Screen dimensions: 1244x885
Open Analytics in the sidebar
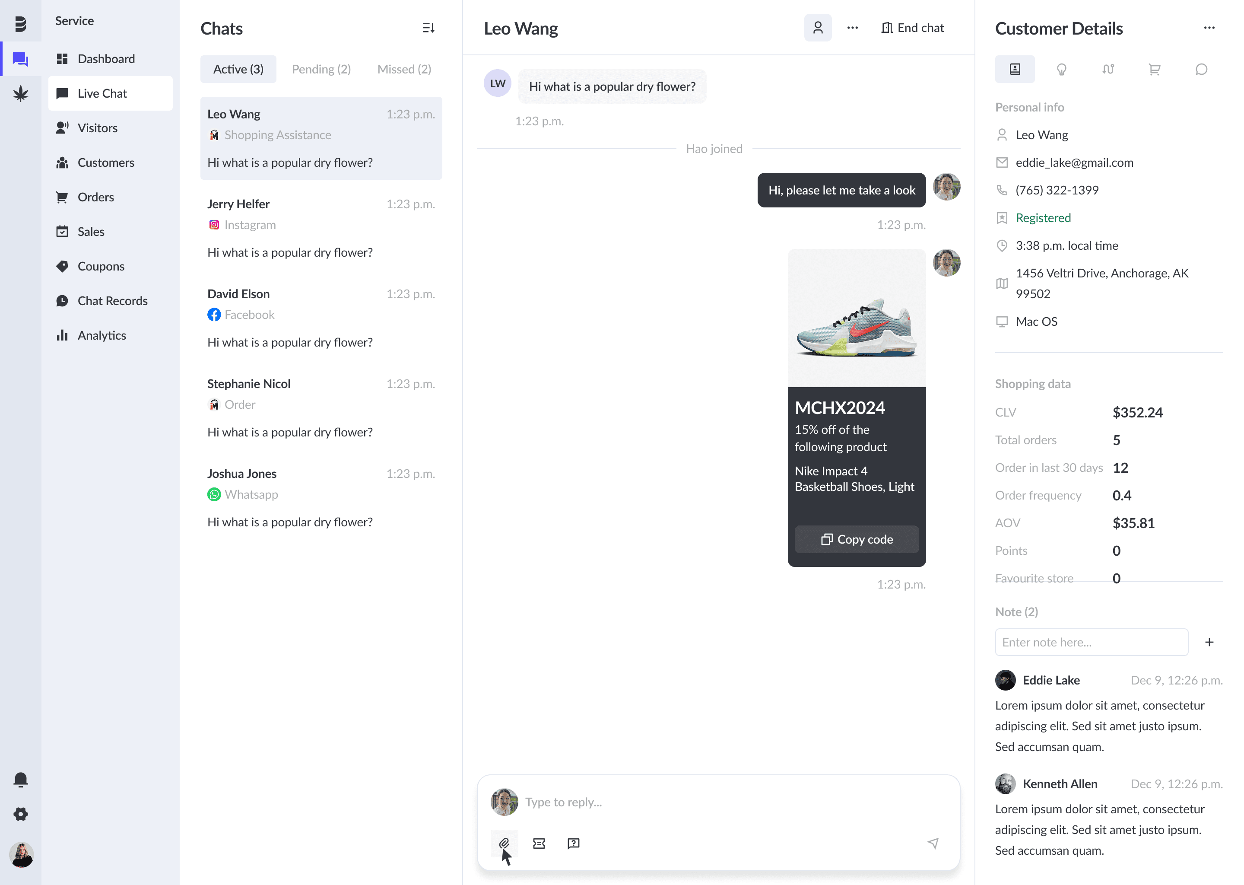pyautogui.click(x=102, y=335)
